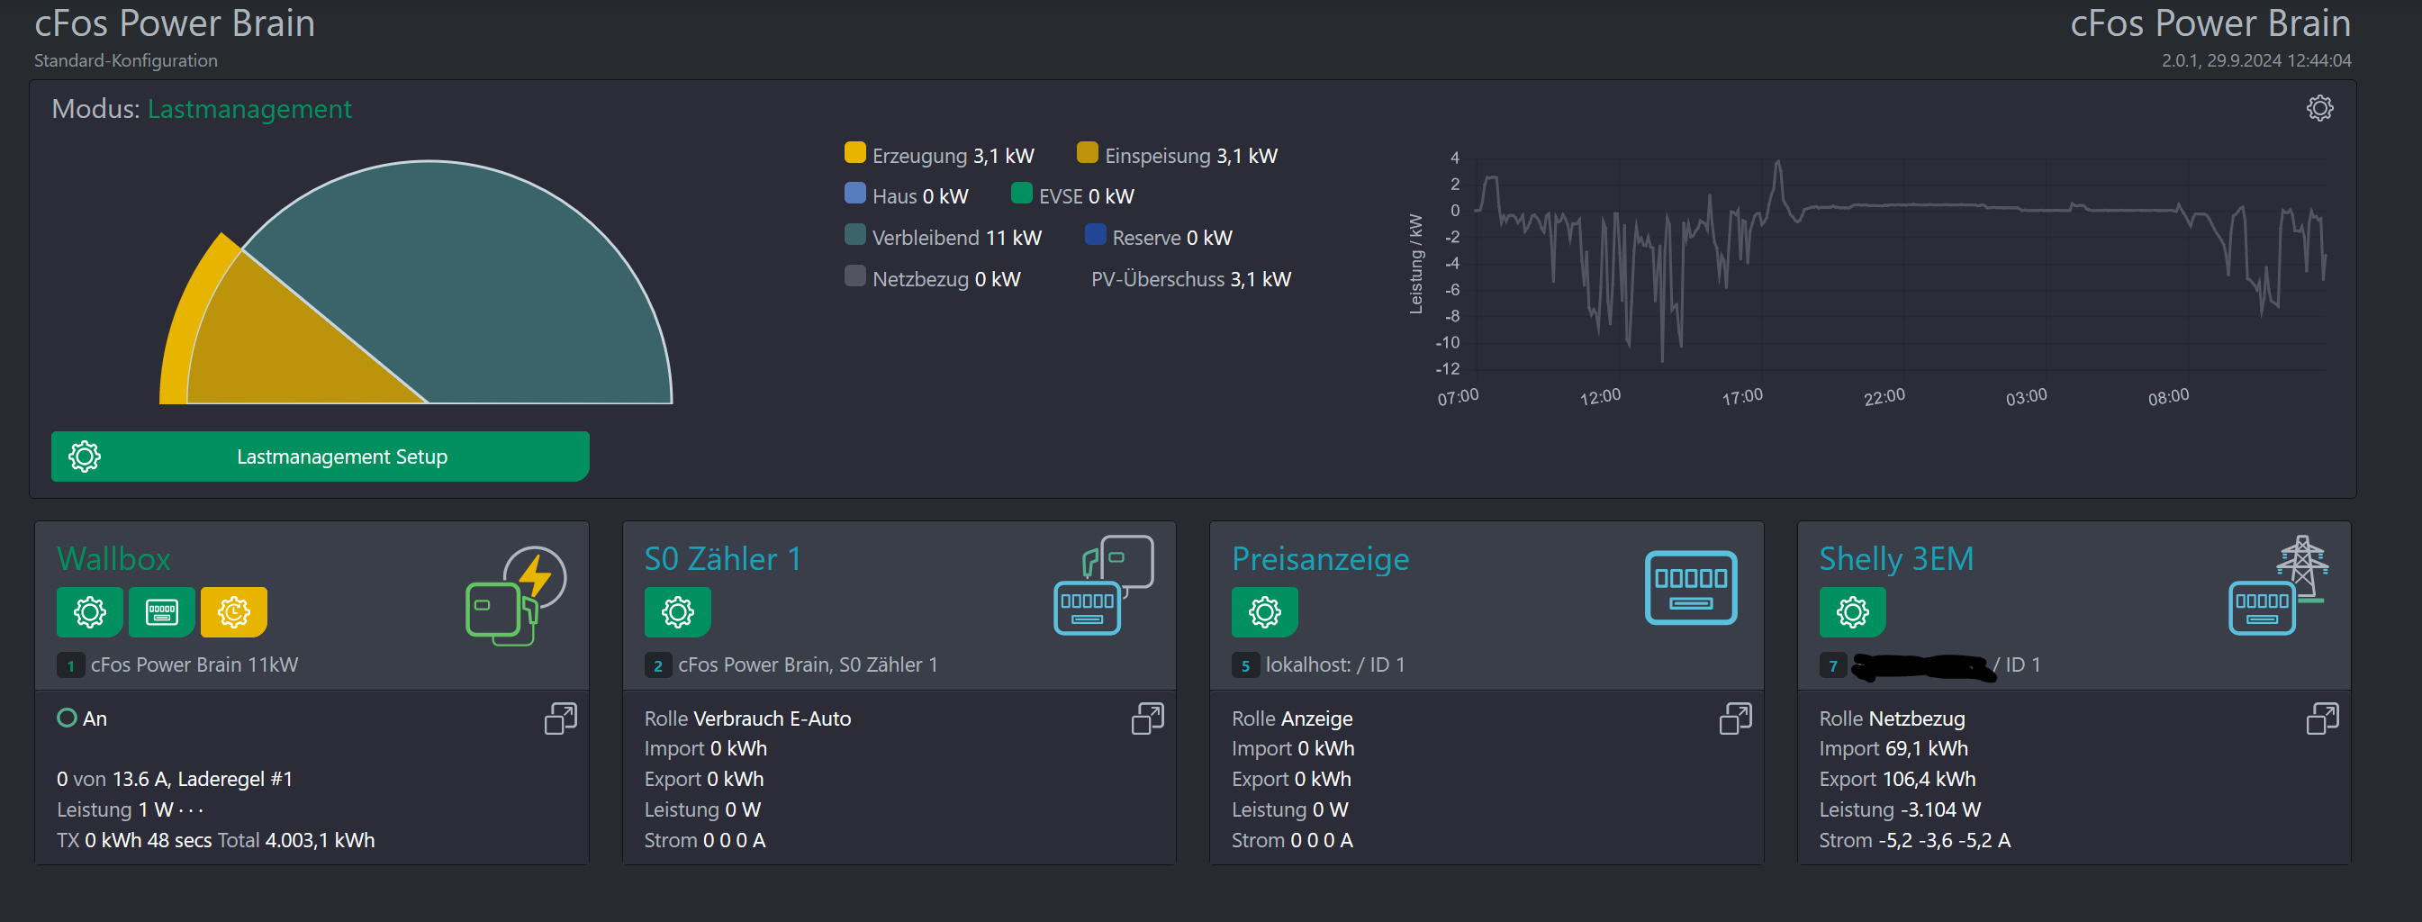Open Wallbox settings green gear

[x=89, y=612]
